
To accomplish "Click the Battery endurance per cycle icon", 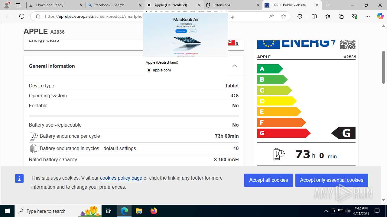I will pyautogui.click(x=34, y=136).
